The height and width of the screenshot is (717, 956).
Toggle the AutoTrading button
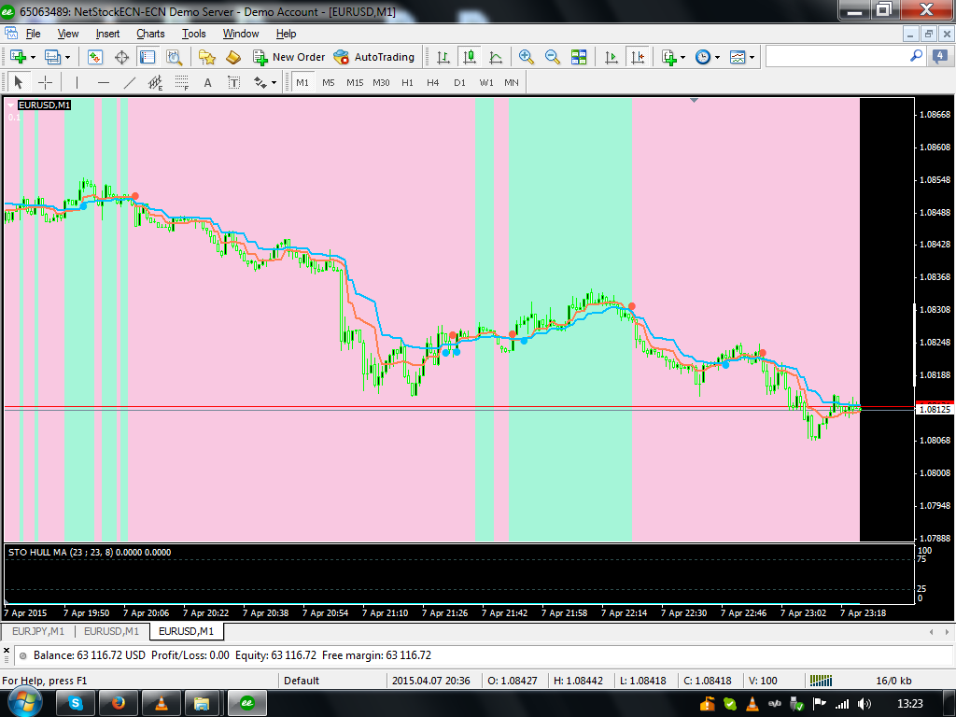coord(373,57)
